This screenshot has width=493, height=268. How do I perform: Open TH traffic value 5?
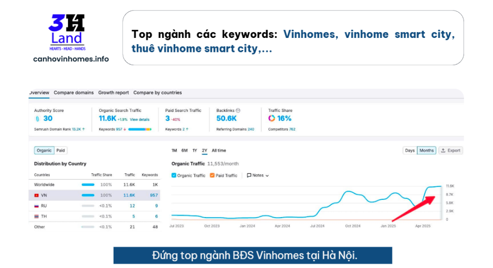134,216
